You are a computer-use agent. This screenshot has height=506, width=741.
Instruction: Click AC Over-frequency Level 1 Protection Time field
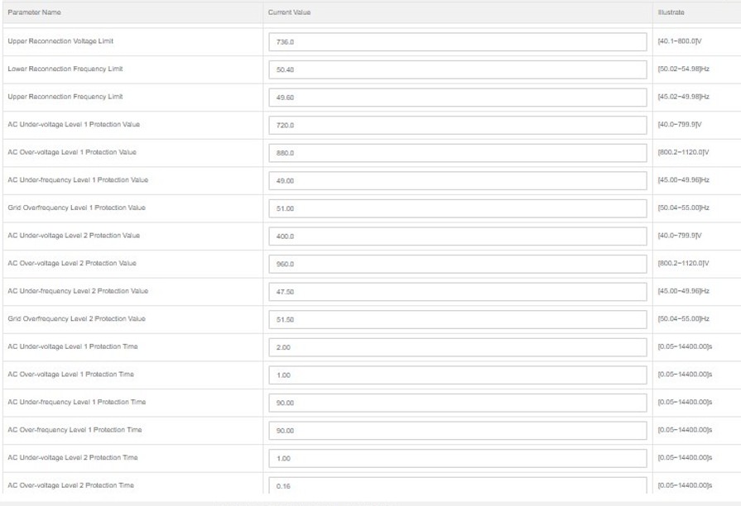tap(457, 430)
